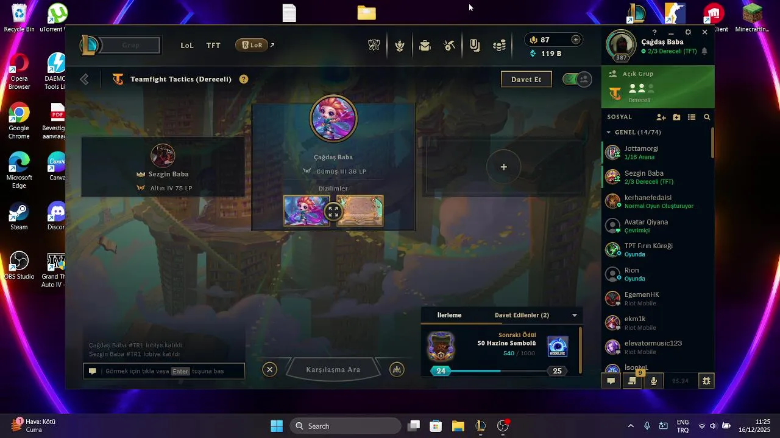Click the Davet Et button
The image size is (780, 438).
(x=526, y=79)
